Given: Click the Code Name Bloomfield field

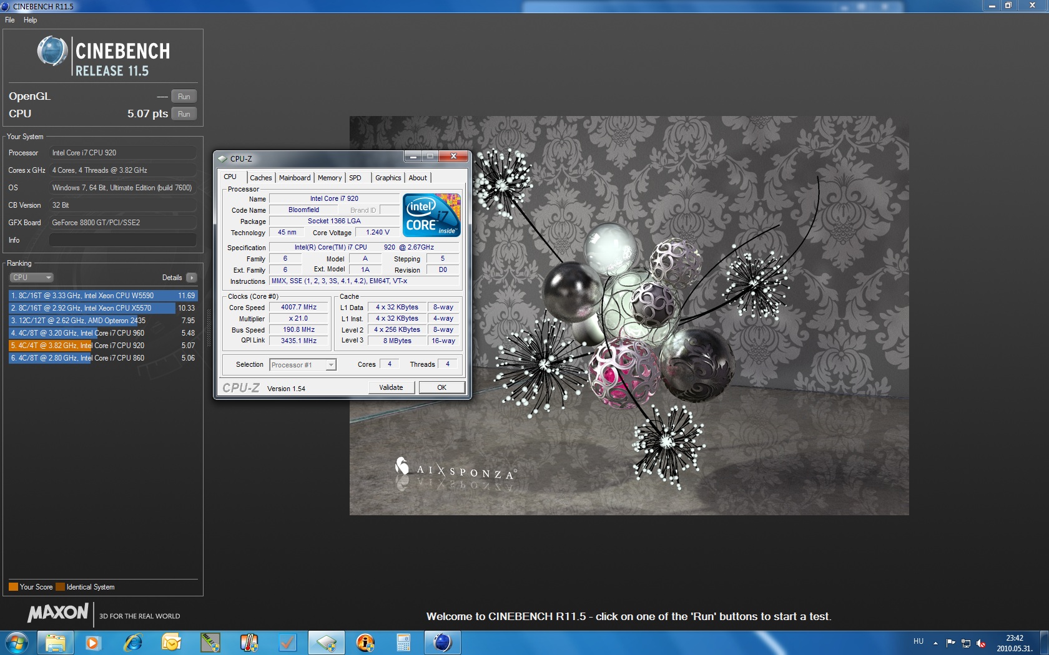Looking at the screenshot, I should [303, 210].
